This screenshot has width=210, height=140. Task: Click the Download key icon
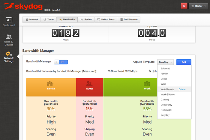coord(109,71)
